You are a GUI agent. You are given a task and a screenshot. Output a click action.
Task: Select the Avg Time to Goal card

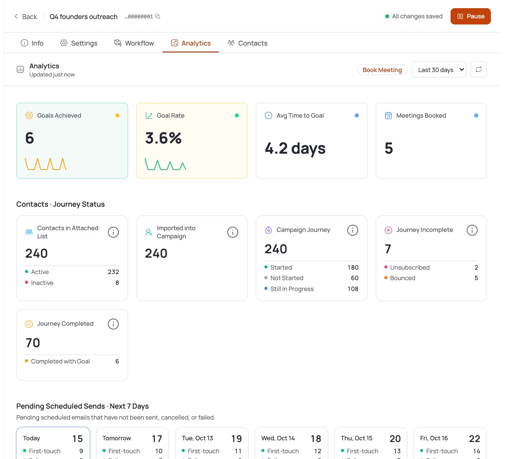coord(311,141)
